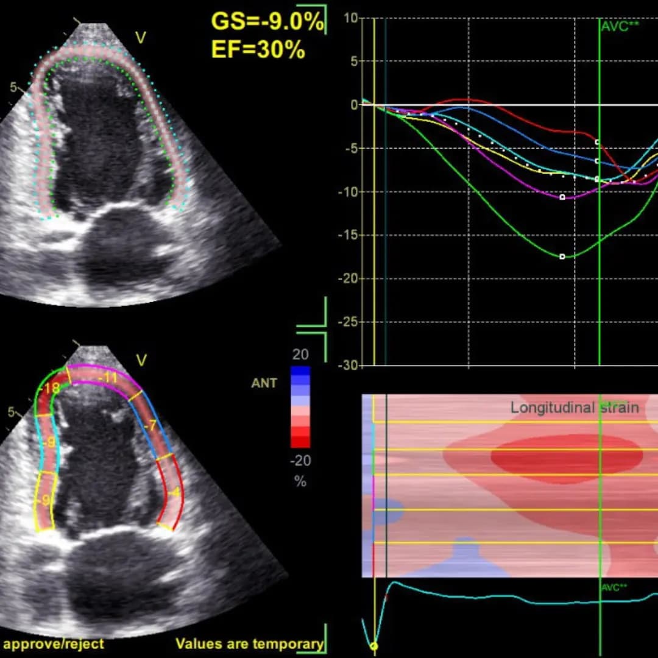Click the blue-to-red strain color scale bar
The width and height of the screenshot is (658, 658).
(x=300, y=407)
